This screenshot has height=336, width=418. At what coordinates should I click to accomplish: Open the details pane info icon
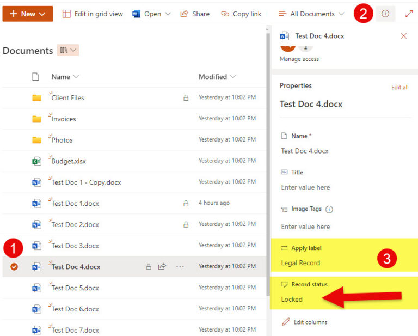tap(385, 14)
